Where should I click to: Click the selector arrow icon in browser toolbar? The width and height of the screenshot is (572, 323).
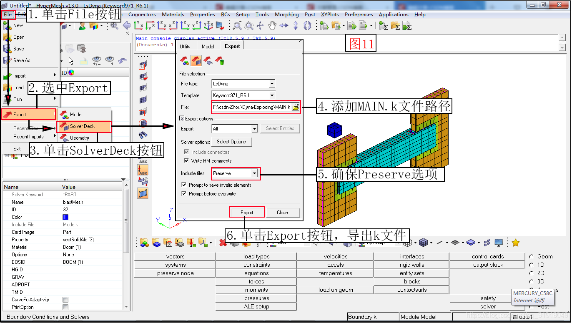(71, 61)
